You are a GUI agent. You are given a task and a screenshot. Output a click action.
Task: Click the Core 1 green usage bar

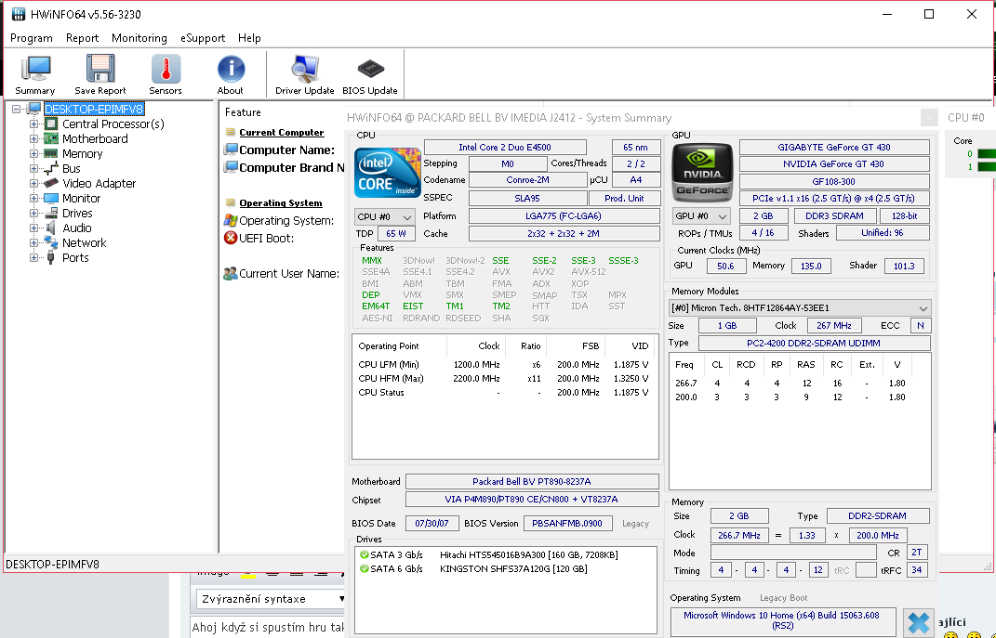pyautogui.click(x=986, y=167)
